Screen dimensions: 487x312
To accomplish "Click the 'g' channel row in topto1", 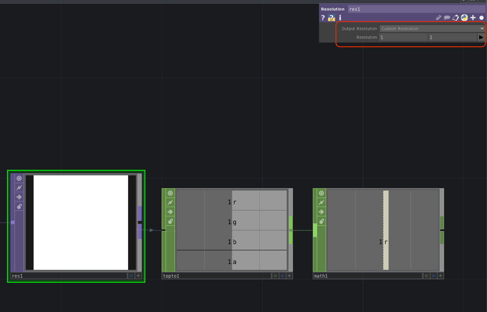I will coord(232,222).
